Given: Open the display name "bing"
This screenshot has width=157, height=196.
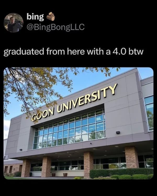Looking at the screenshot, I should click(x=35, y=17).
